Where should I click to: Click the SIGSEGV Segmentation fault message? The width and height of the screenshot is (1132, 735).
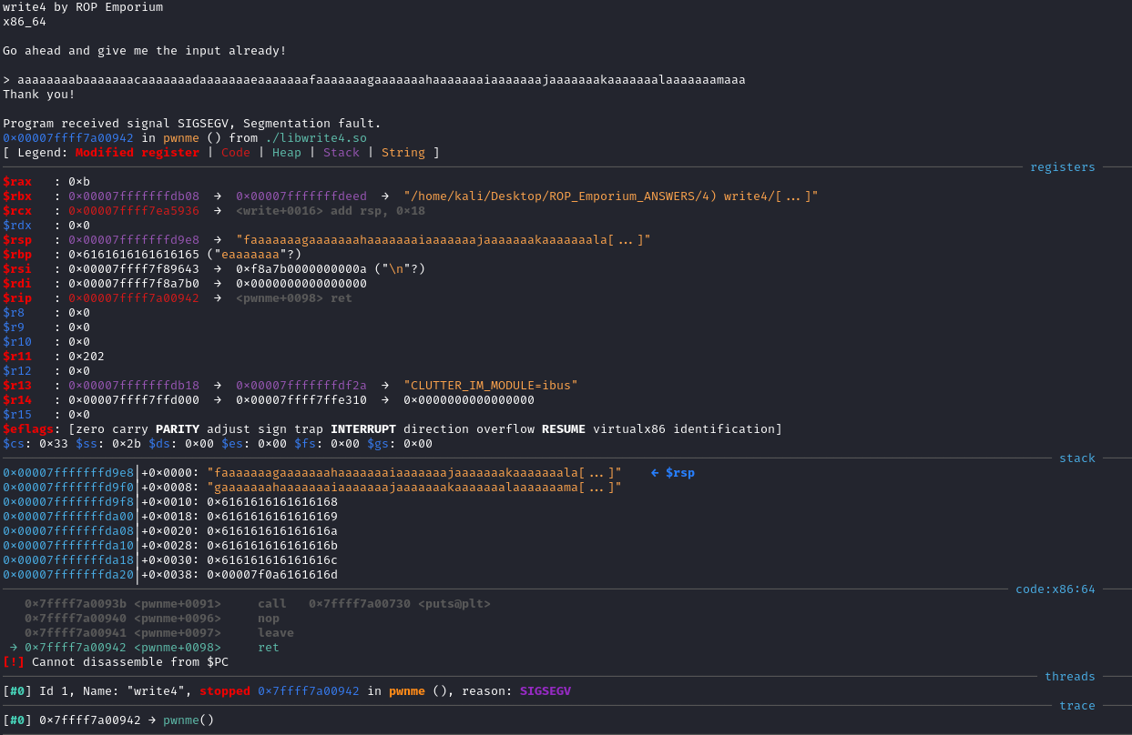pos(192,124)
